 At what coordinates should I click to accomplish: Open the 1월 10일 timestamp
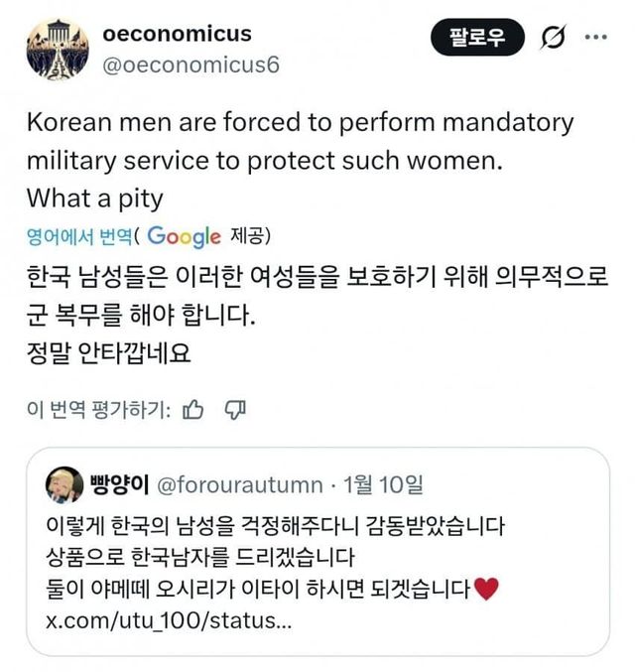pos(382,484)
